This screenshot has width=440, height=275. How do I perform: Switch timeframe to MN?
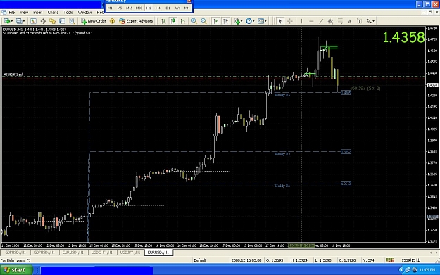187,8
